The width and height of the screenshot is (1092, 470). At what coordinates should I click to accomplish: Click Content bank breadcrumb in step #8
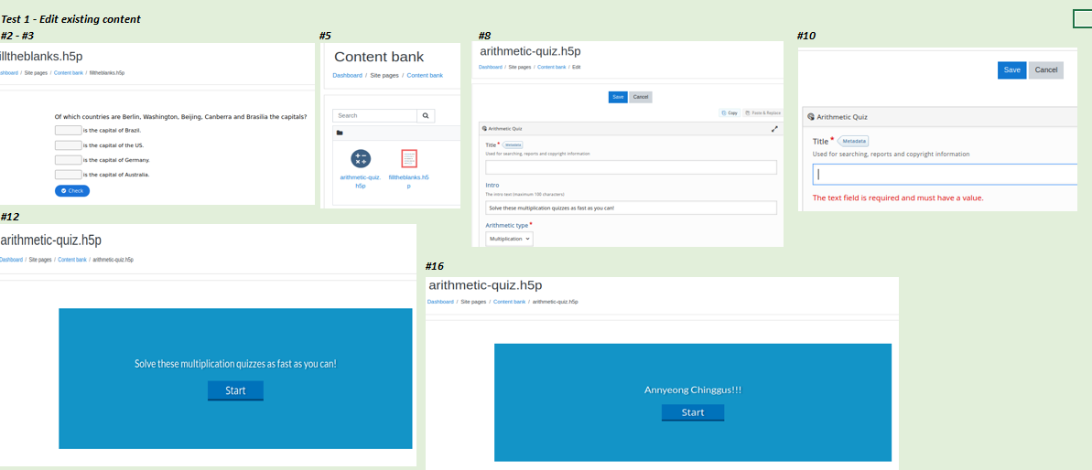click(x=552, y=68)
